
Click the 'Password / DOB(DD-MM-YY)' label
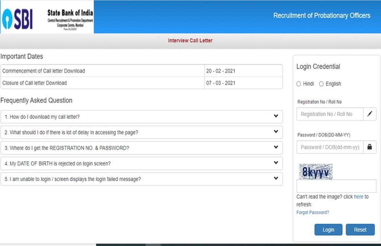pos(324,135)
